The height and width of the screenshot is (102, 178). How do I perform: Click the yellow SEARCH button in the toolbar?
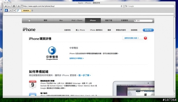click(26, 11)
